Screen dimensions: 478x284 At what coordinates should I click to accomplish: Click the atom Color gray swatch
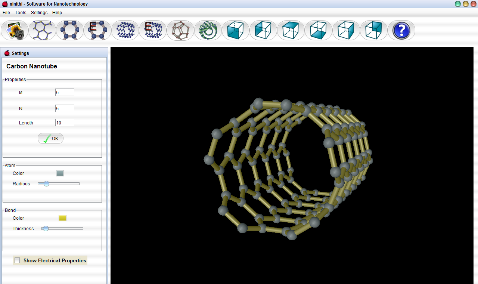point(60,173)
